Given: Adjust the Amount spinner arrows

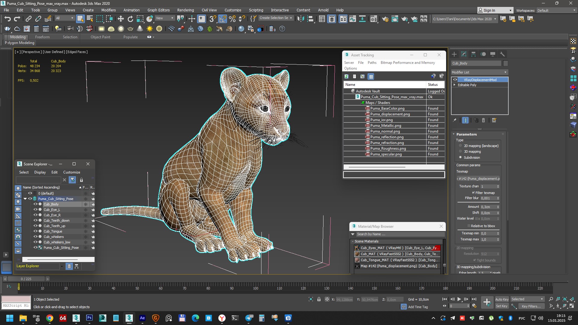Looking at the screenshot, I should point(498,207).
